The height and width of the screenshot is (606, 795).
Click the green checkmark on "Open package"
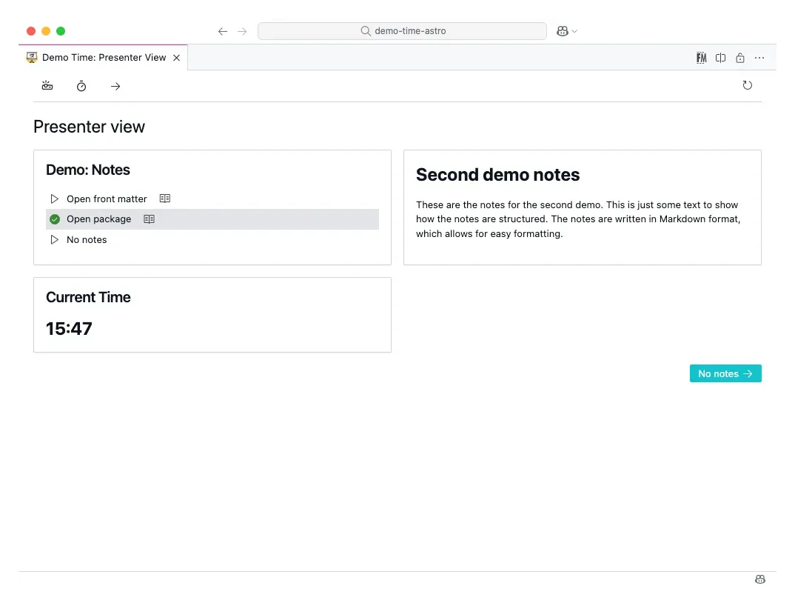coord(55,219)
